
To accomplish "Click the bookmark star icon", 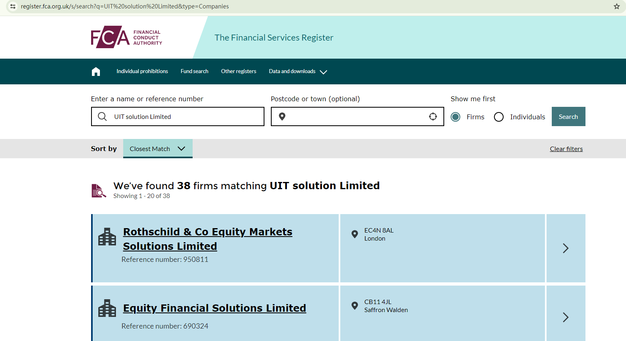I will 617,6.
